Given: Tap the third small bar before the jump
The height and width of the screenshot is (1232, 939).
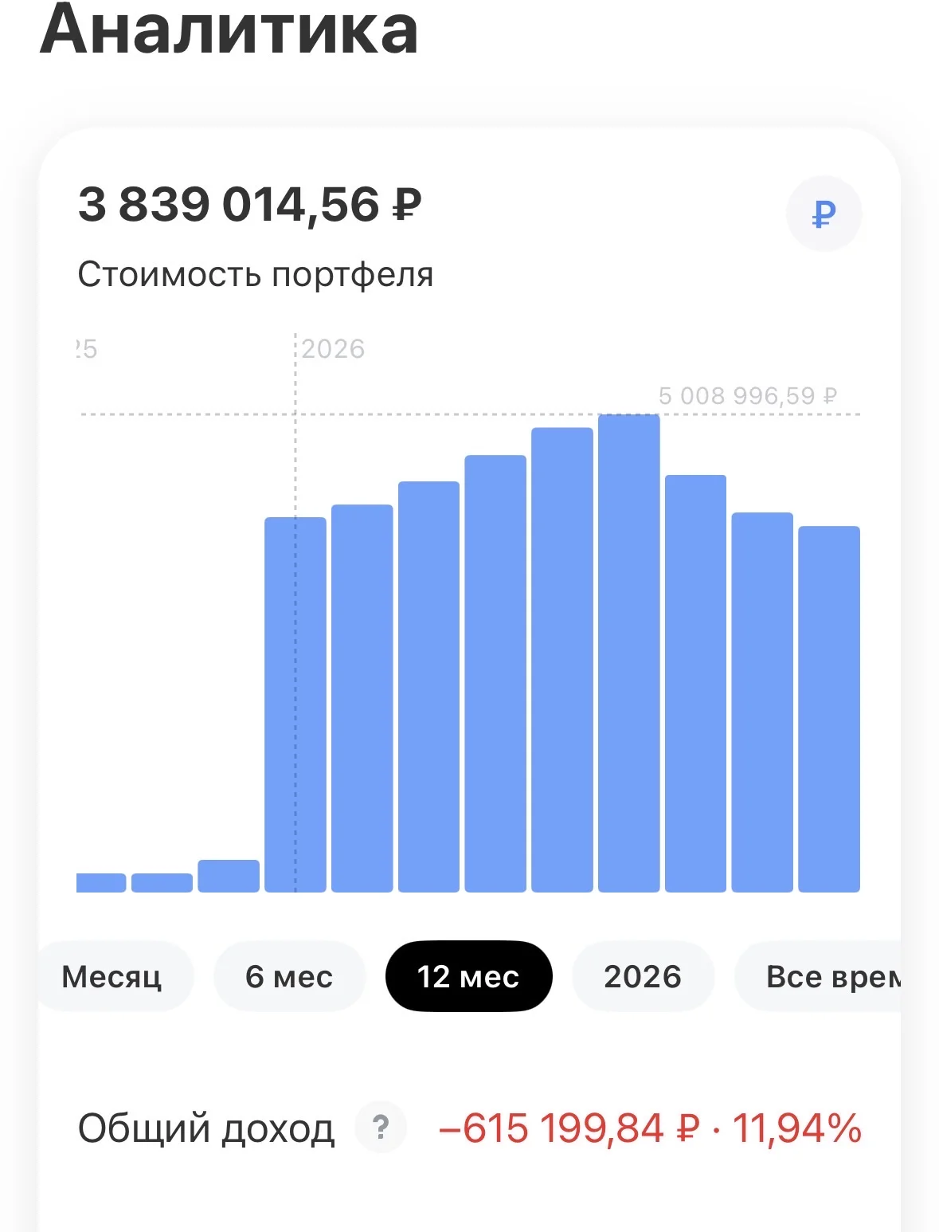Looking at the screenshot, I should click(229, 877).
